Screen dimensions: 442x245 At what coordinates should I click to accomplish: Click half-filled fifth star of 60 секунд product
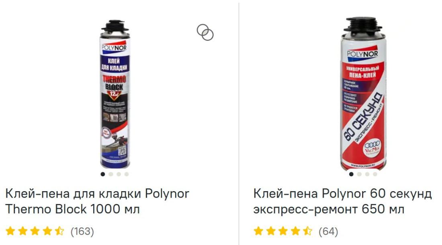tap(308, 231)
